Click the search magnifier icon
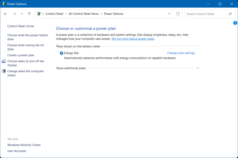Viewport: 238px width, 158px height. tap(230, 14)
